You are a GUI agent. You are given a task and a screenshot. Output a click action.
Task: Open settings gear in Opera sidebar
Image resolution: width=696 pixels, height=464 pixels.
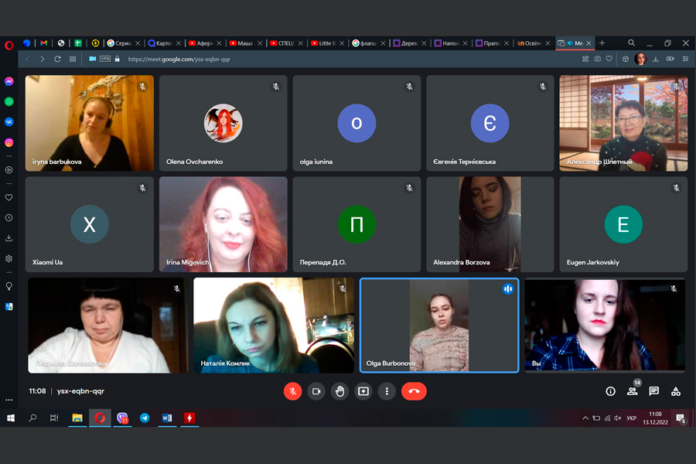tap(9, 258)
